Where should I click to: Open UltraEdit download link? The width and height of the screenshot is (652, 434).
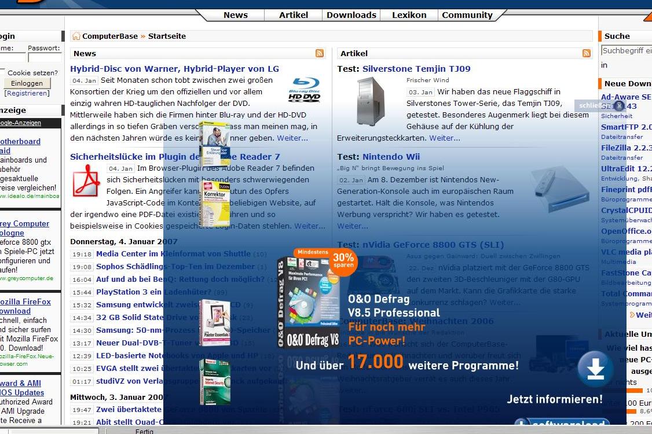pyautogui.click(x=626, y=169)
